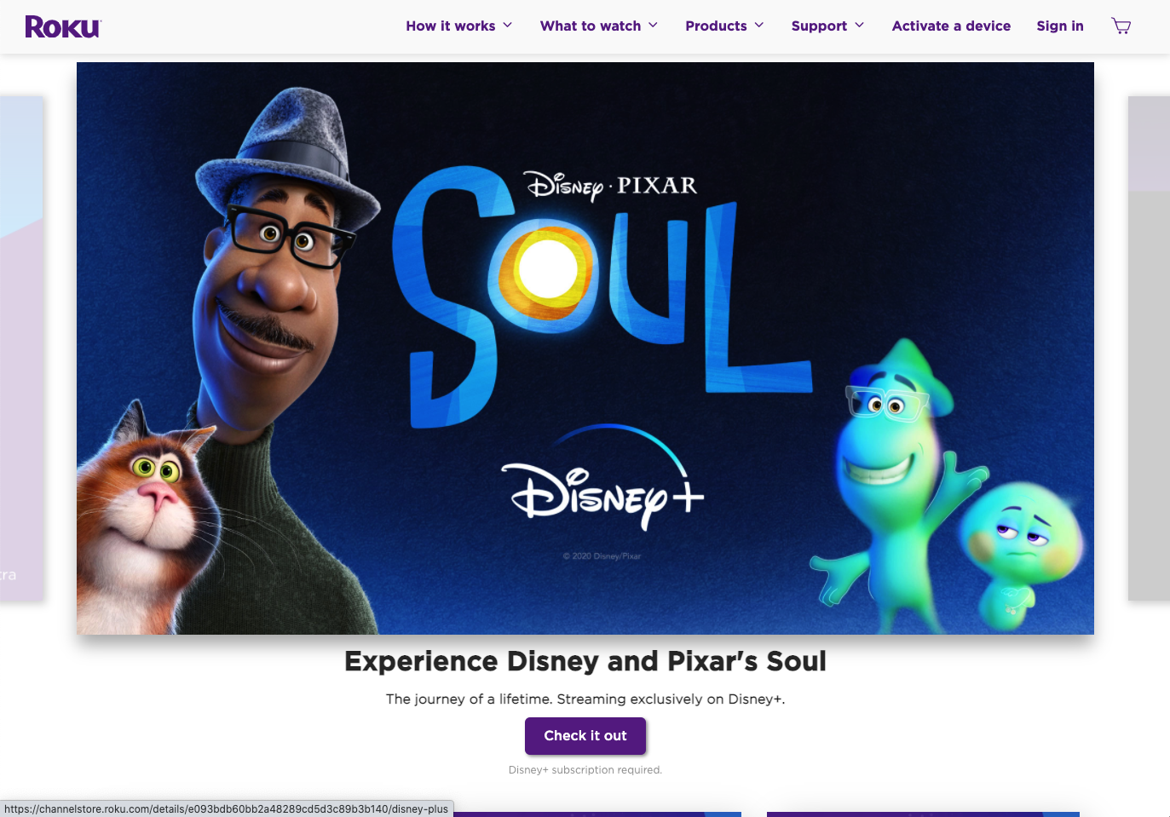
Task: Expand the Support menu chevron
Action: (860, 26)
